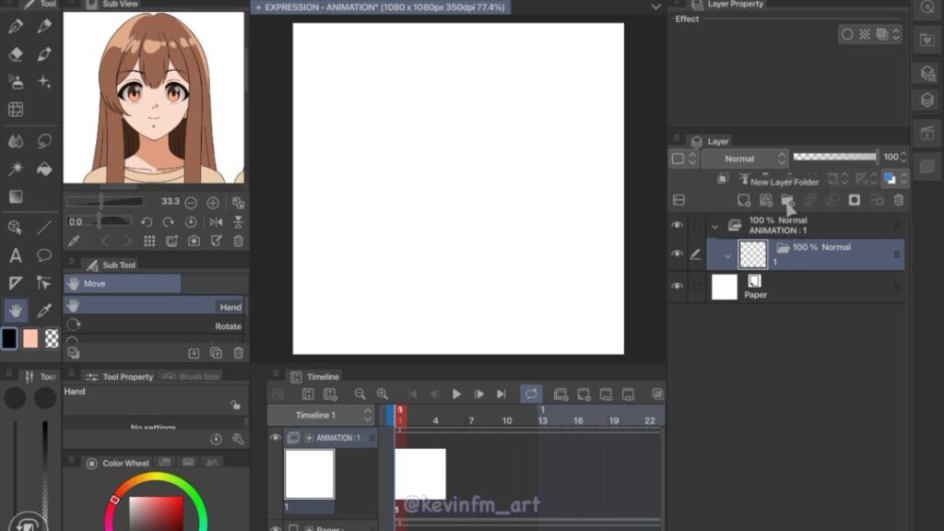Zoom in on the timeline
Viewport: 944px width, 531px height.
click(x=382, y=395)
